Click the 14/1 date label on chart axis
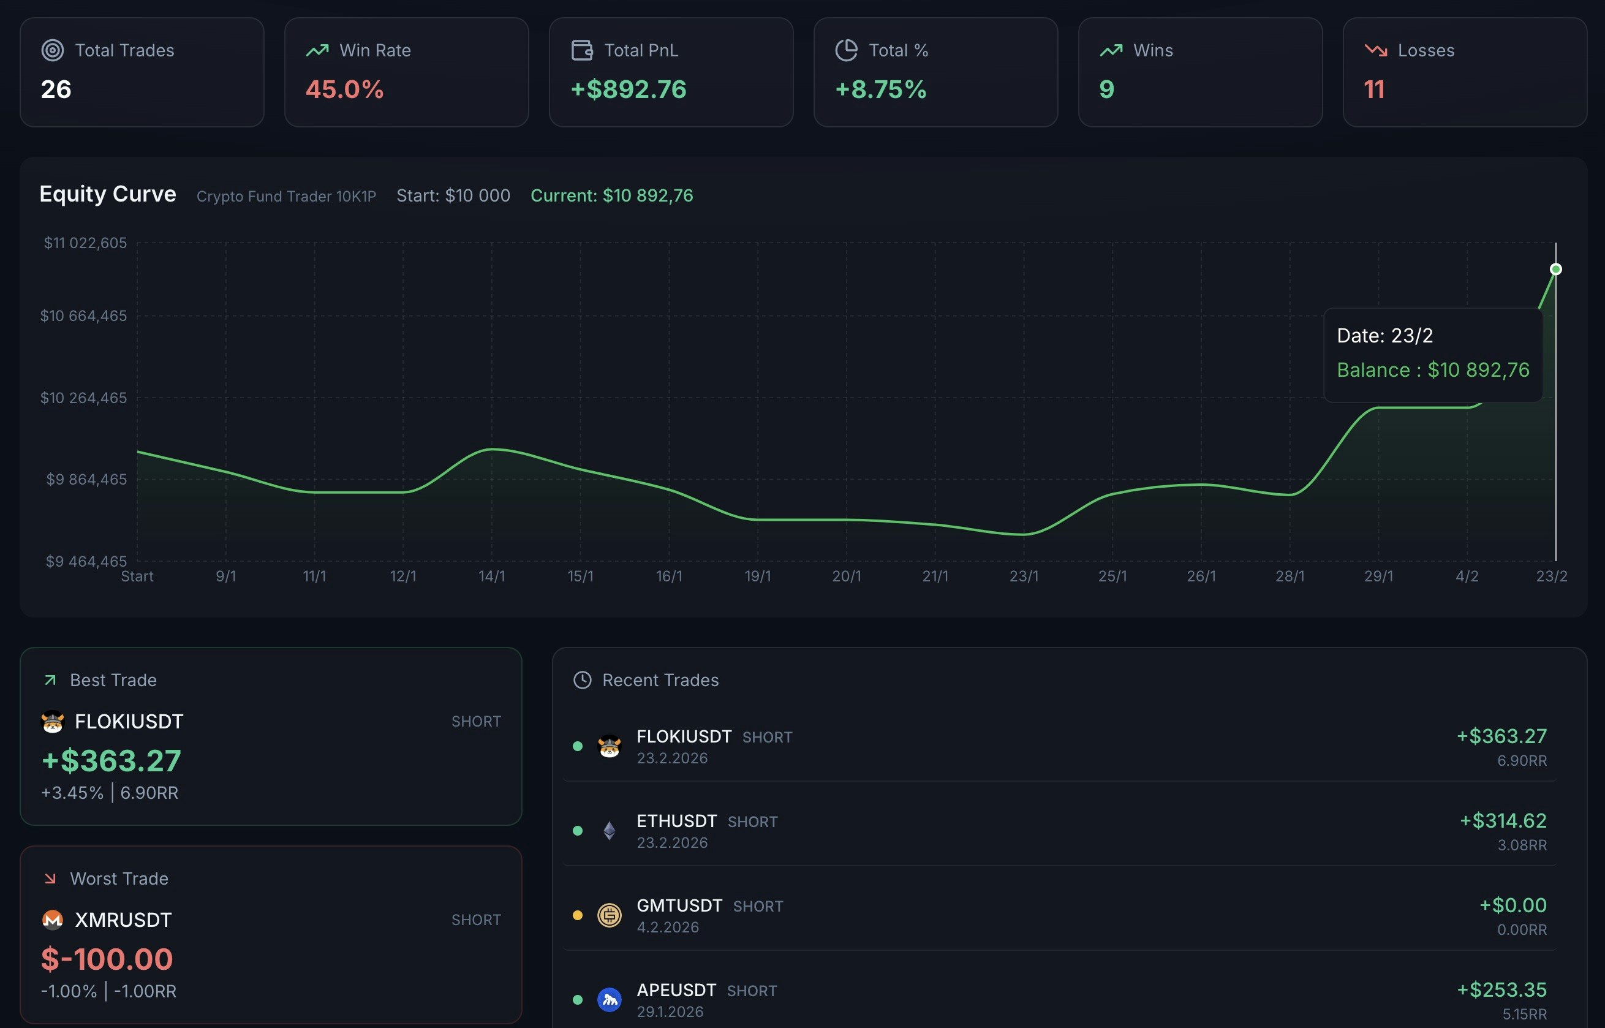The image size is (1605, 1028). pos(492,576)
